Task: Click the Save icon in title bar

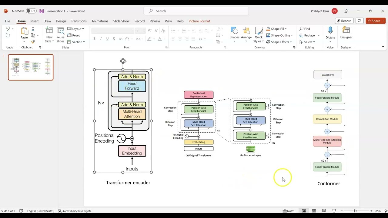Action: click(x=42, y=11)
